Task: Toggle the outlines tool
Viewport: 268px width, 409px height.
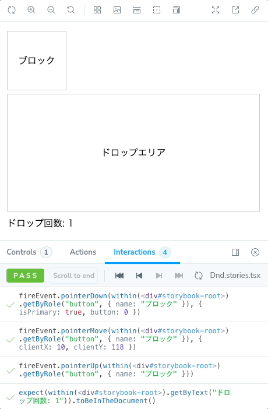Action: pyautogui.click(x=157, y=10)
